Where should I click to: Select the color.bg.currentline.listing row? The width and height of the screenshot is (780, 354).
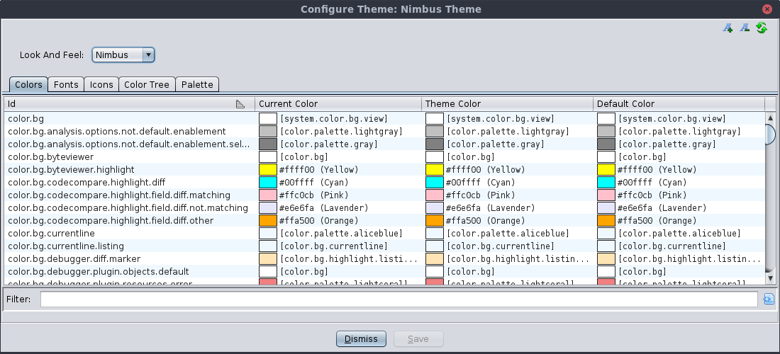click(x=128, y=246)
